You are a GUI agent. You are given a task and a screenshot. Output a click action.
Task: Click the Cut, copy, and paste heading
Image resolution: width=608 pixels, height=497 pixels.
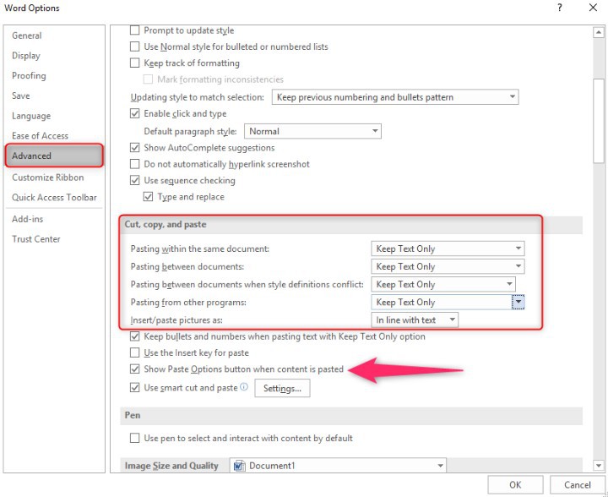pyautogui.click(x=166, y=224)
